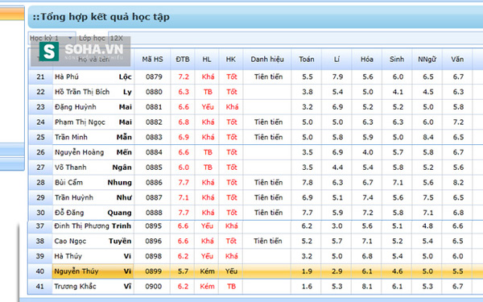Click the Mã HS column header
Screen dimensions: 483x302
click(x=152, y=59)
